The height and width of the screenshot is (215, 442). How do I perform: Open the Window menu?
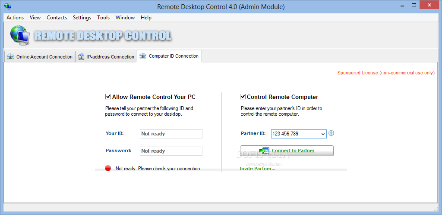tap(125, 17)
